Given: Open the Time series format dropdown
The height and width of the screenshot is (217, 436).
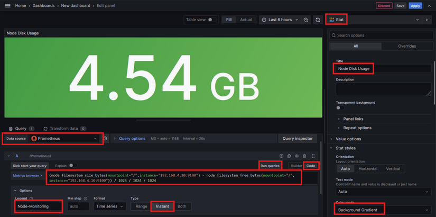Looking at the screenshot, I should coord(109,206).
